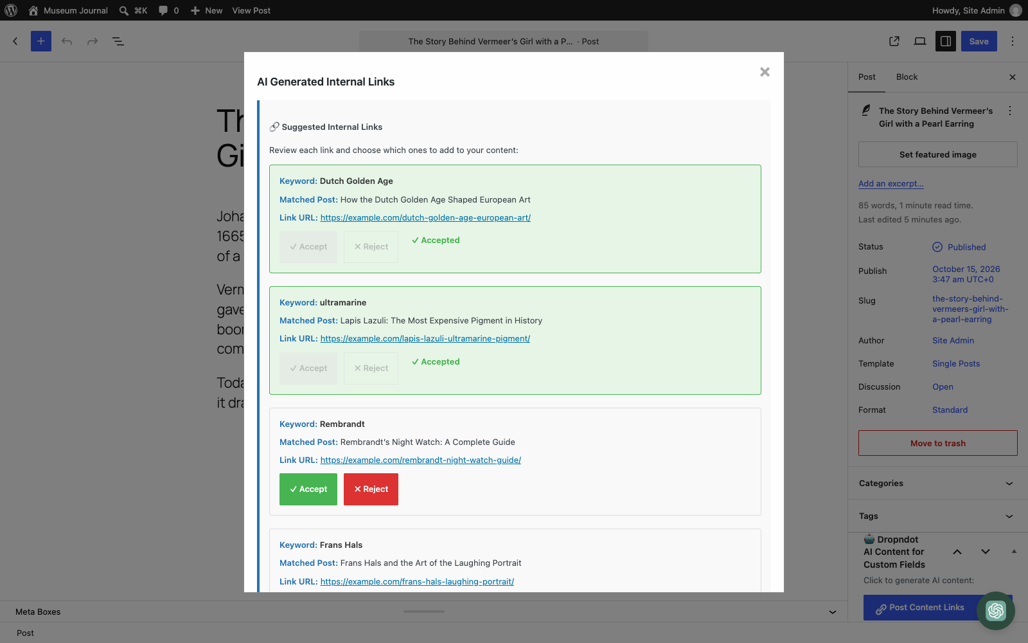1028x643 pixels.
Task: Change template Single Posts
Action: (x=956, y=364)
